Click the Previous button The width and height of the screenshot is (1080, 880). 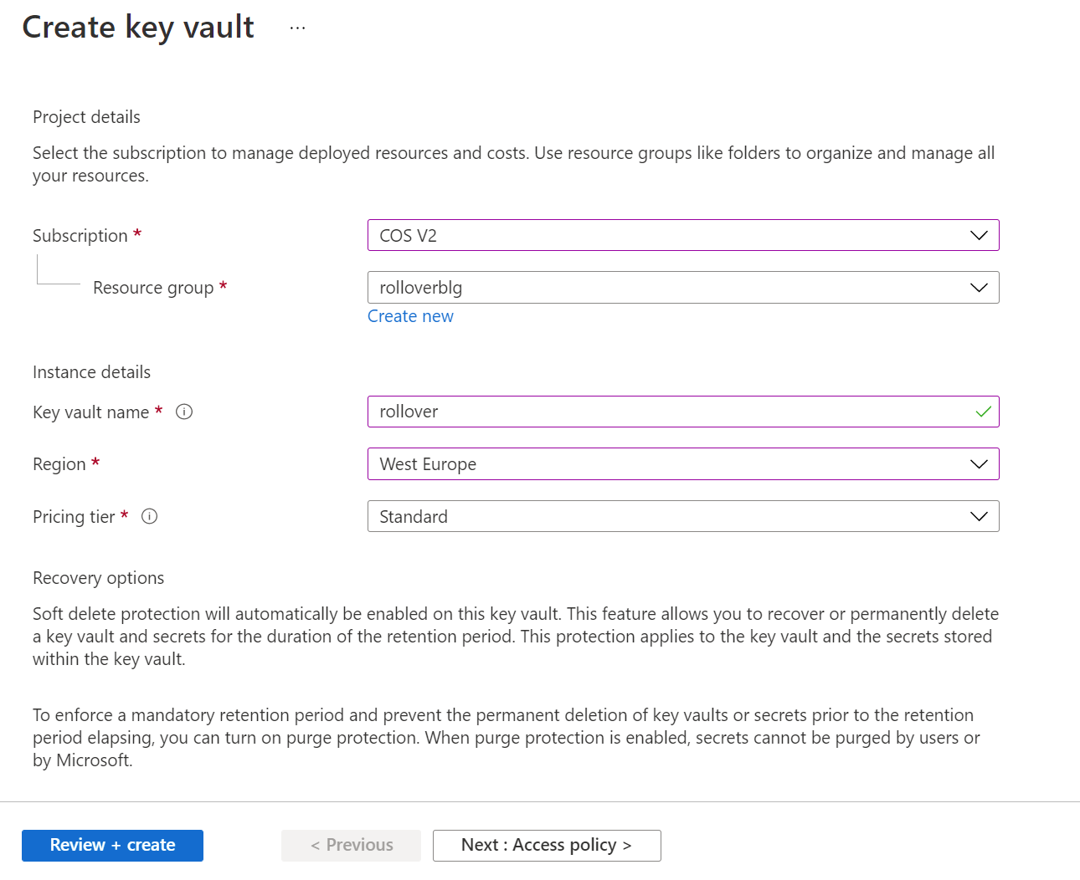click(x=351, y=845)
